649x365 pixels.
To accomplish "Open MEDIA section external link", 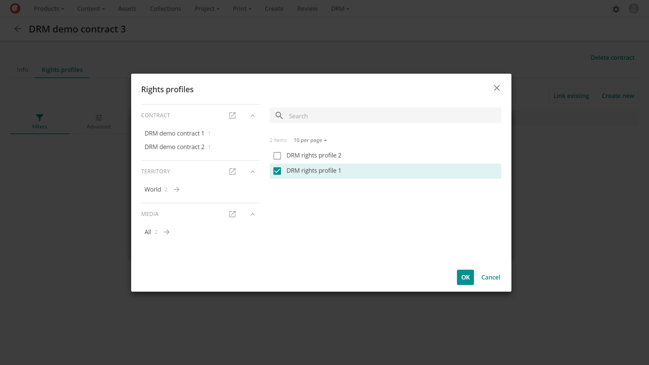I will coord(232,214).
